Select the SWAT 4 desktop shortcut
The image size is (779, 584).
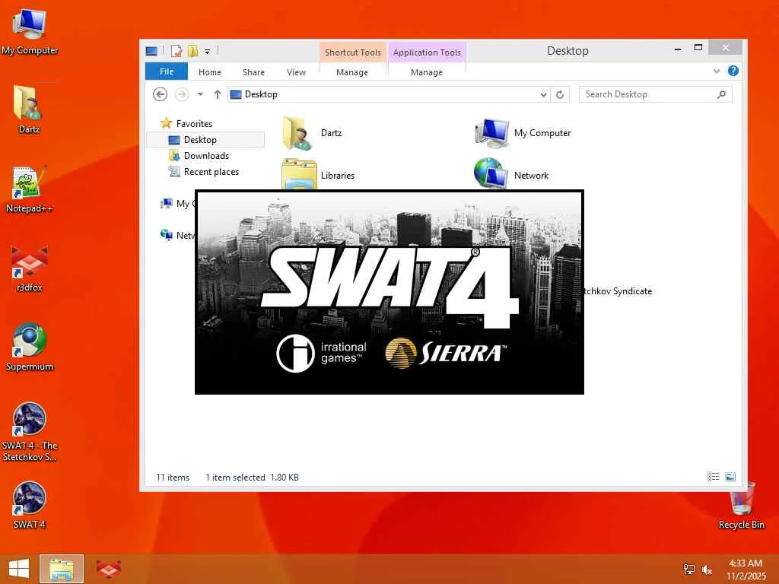pos(29,505)
